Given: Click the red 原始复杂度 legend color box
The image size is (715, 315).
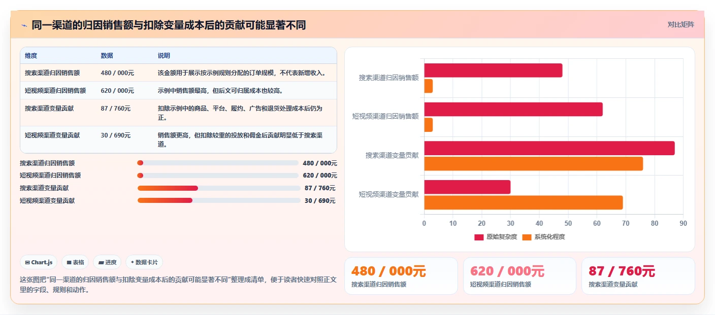Looking at the screenshot, I should pyautogui.click(x=479, y=237).
